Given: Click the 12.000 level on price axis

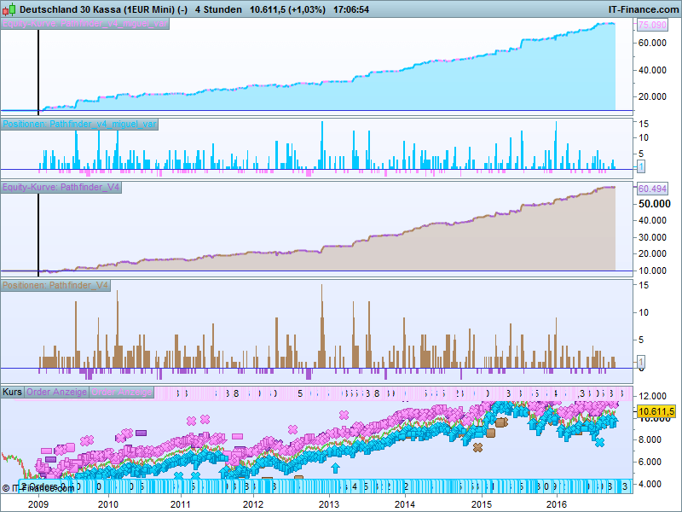Looking at the screenshot, I should click(652, 396).
